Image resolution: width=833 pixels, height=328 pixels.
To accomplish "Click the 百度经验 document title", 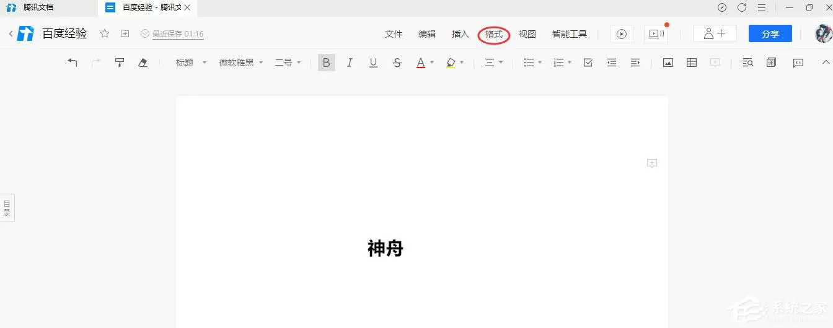I will tap(64, 33).
